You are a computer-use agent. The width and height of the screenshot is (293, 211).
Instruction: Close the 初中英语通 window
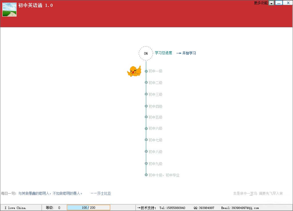tap(288, 3)
